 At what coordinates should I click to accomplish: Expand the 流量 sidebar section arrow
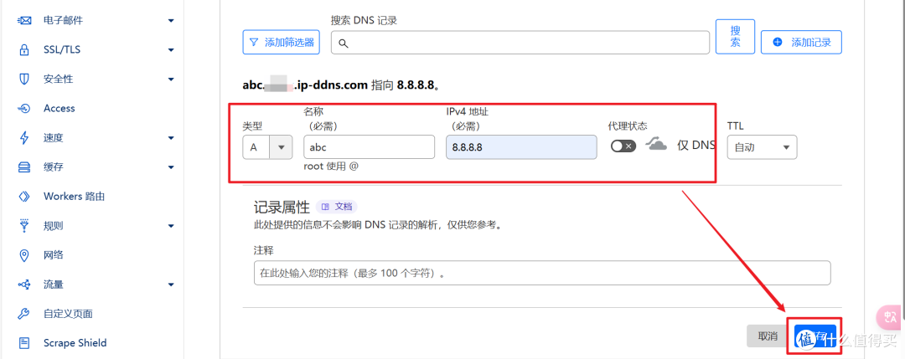(x=171, y=285)
